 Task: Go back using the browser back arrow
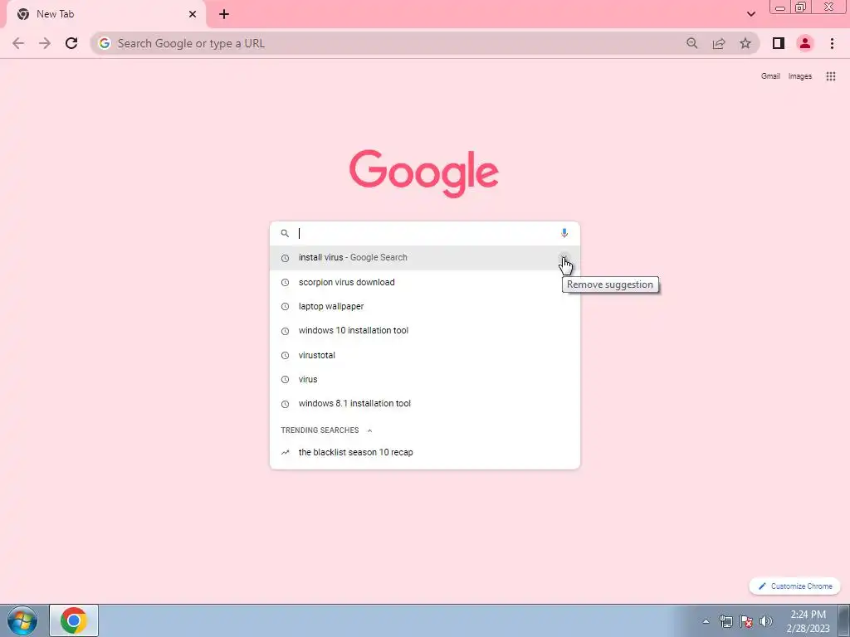coord(18,43)
